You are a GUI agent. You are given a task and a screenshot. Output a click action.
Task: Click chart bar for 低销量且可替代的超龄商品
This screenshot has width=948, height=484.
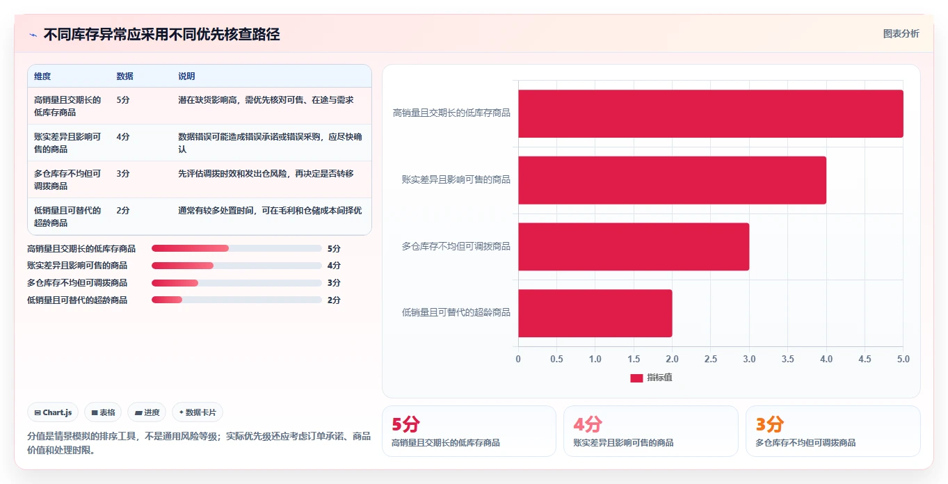click(x=595, y=313)
